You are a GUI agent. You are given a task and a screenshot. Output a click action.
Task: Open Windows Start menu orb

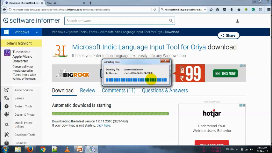pos(5,149)
